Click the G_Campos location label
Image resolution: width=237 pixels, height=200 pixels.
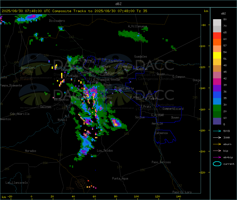tap(179, 77)
